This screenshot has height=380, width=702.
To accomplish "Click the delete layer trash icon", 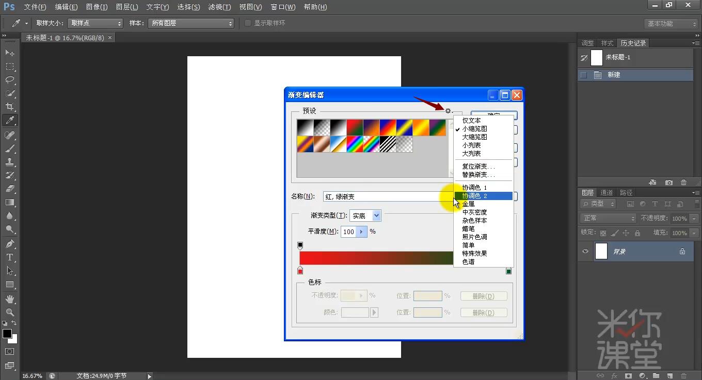I will coord(683,182).
